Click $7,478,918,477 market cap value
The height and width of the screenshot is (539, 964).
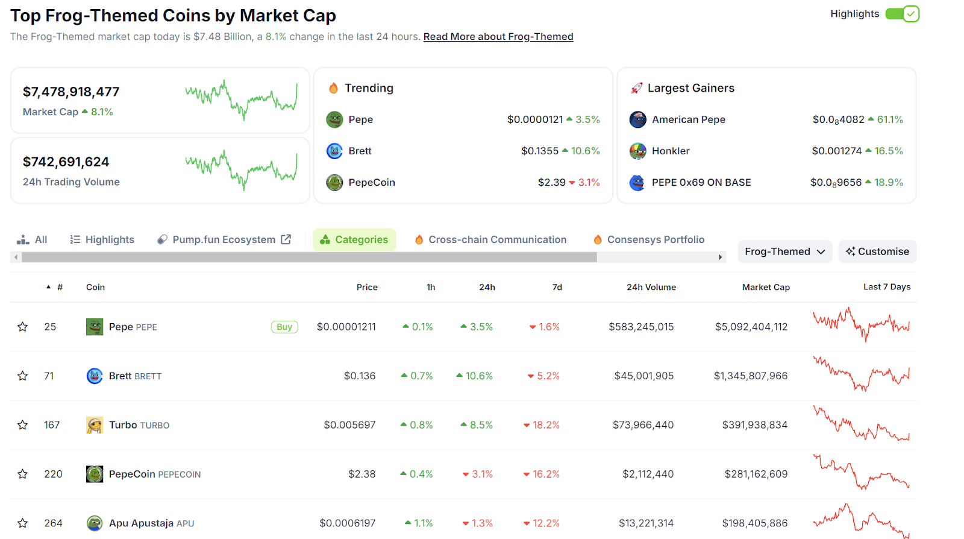pyautogui.click(x=71, y=92)
